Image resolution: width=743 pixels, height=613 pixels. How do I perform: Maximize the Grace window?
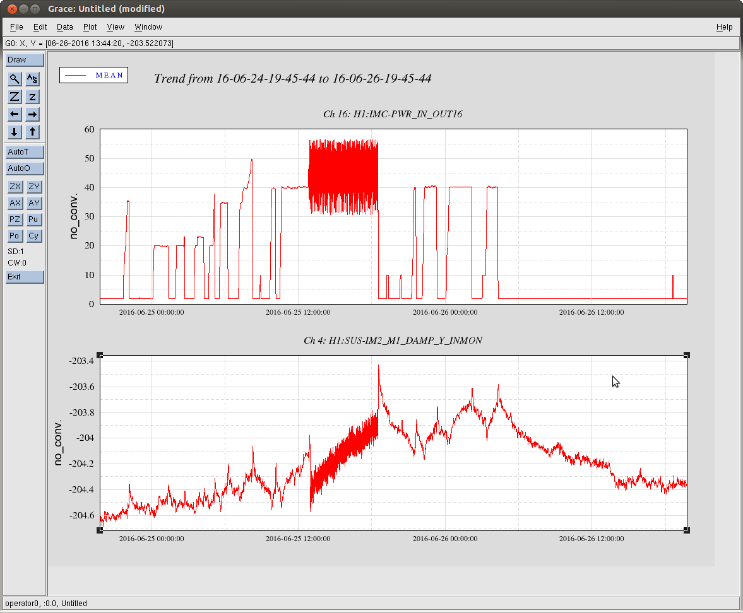click(x=35, y=9)
